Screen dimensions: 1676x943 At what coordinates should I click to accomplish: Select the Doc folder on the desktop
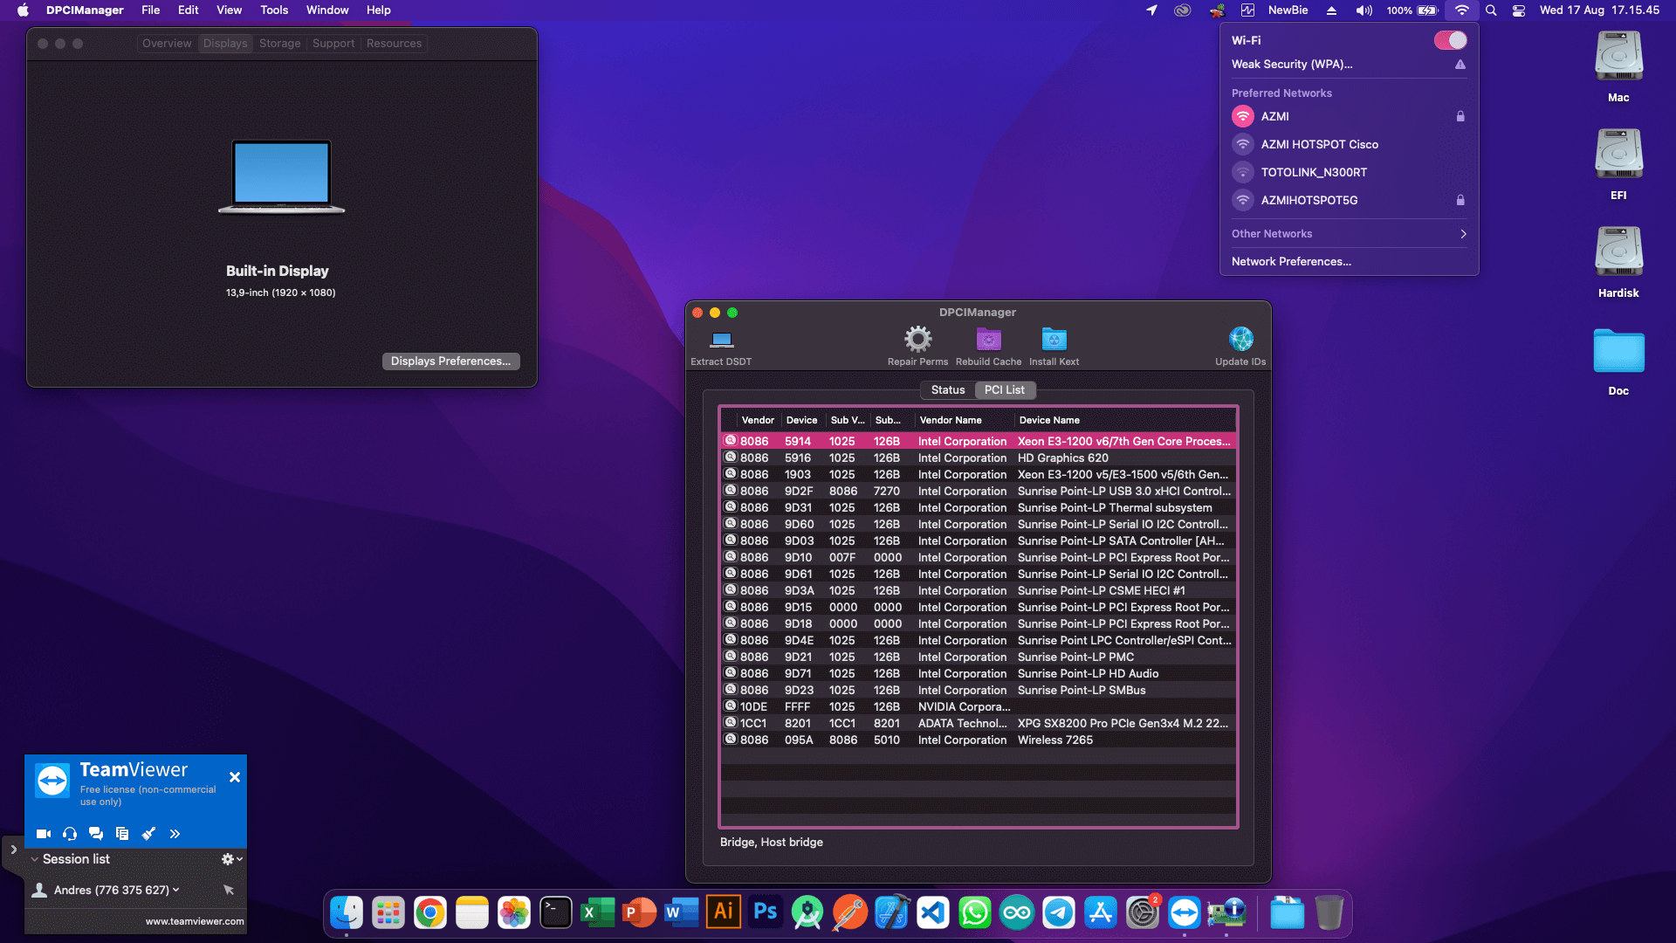[x=1618, y=352]
